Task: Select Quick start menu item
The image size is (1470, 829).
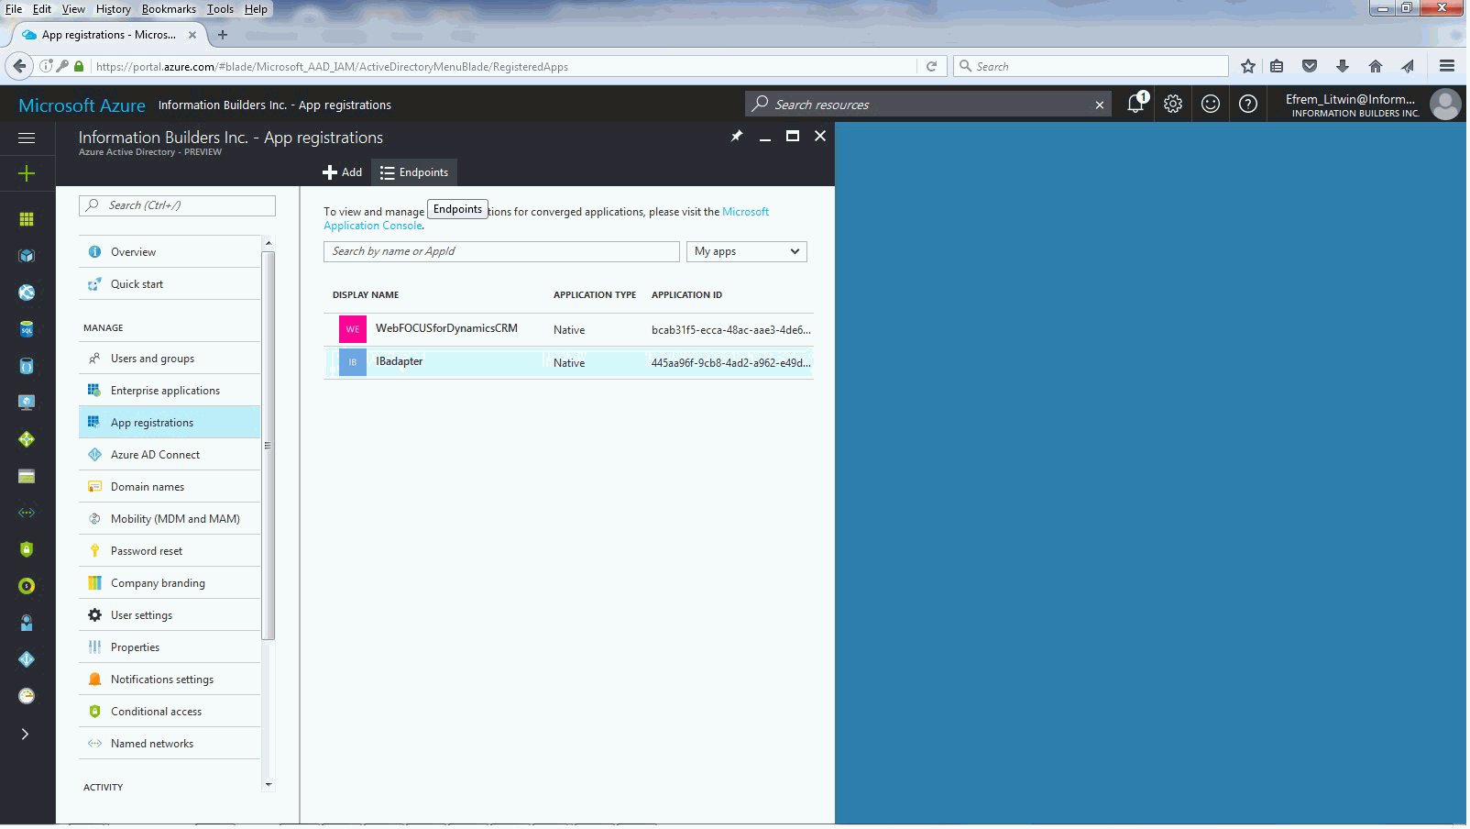Action: pyautogui.click(x=170, y=284)
